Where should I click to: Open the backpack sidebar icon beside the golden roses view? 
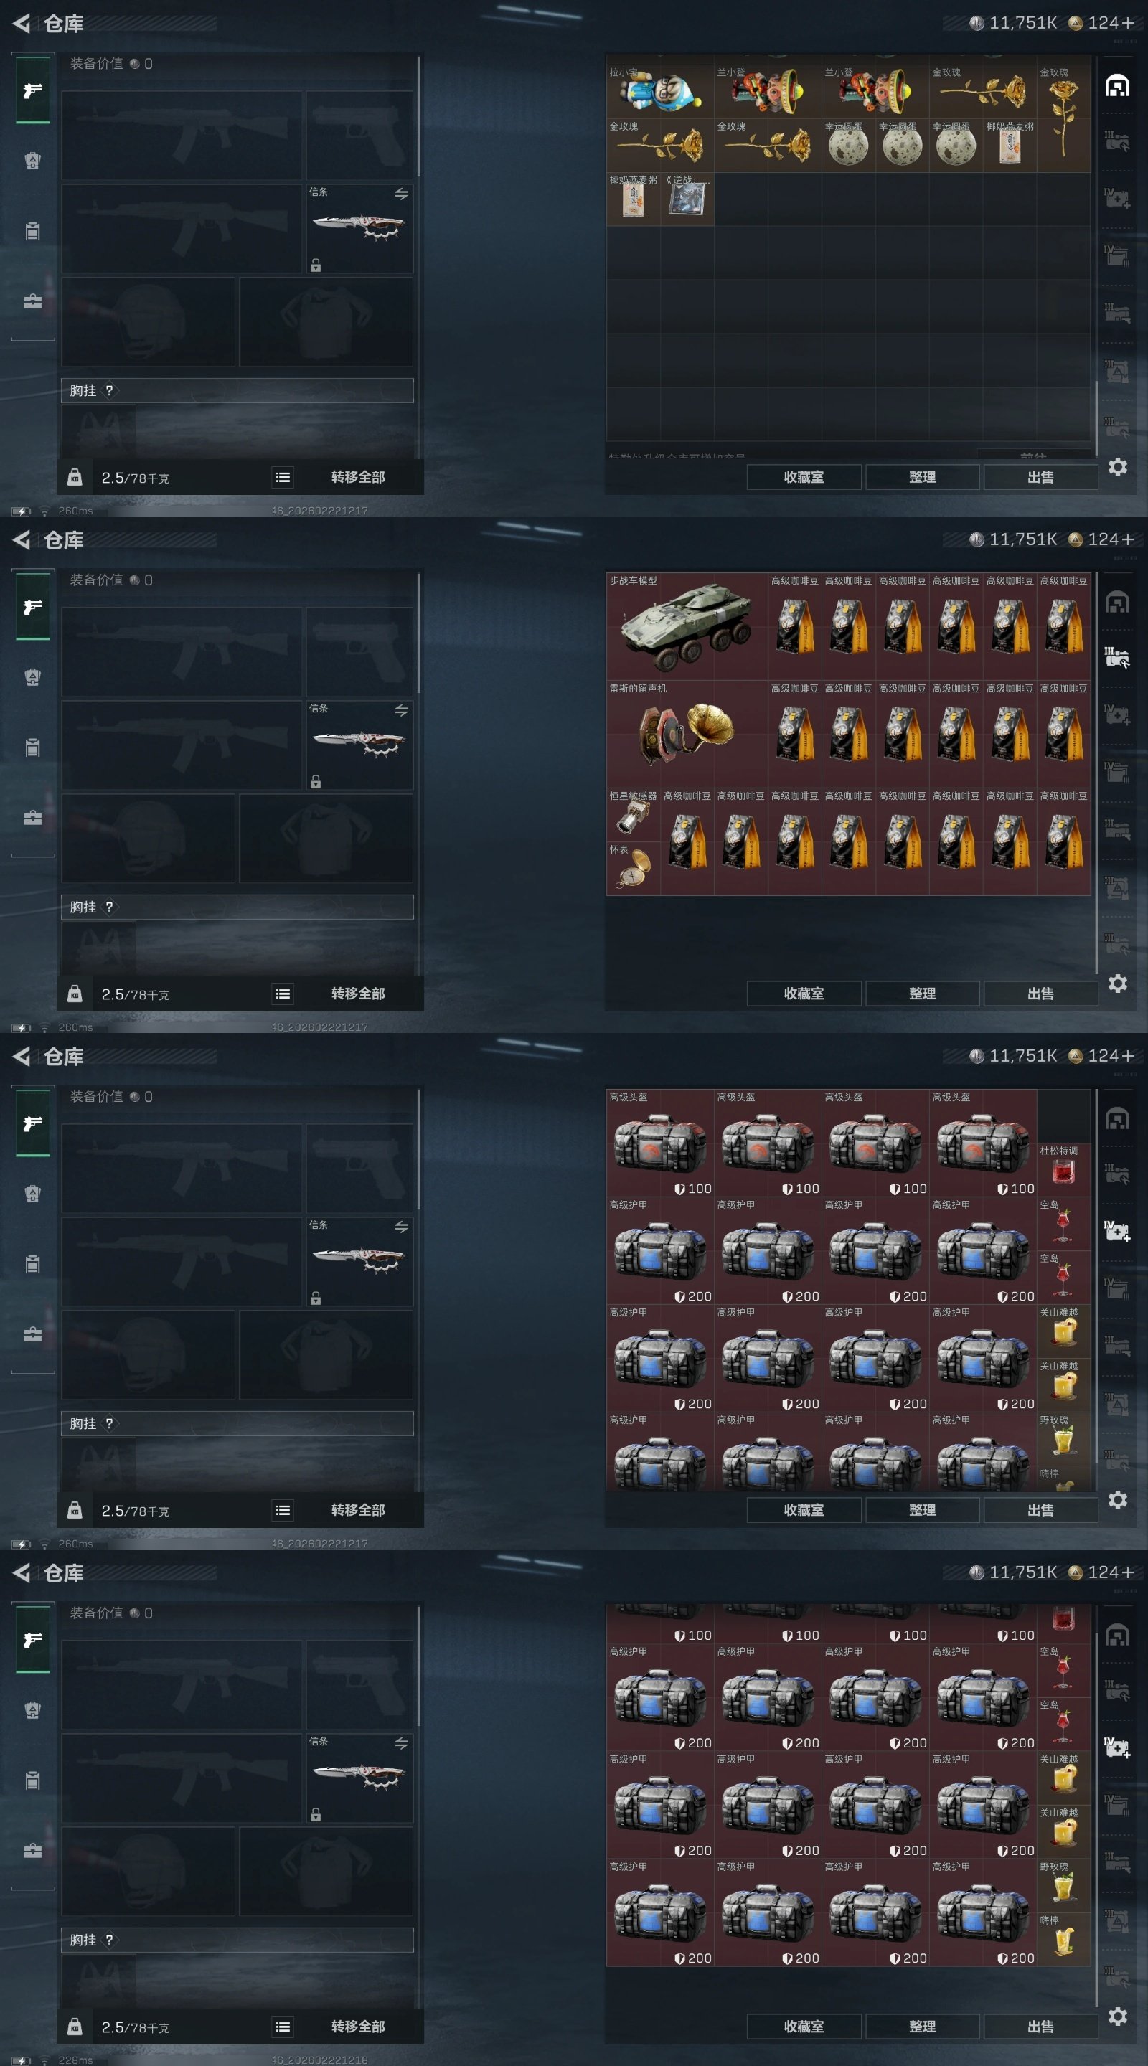33,161
